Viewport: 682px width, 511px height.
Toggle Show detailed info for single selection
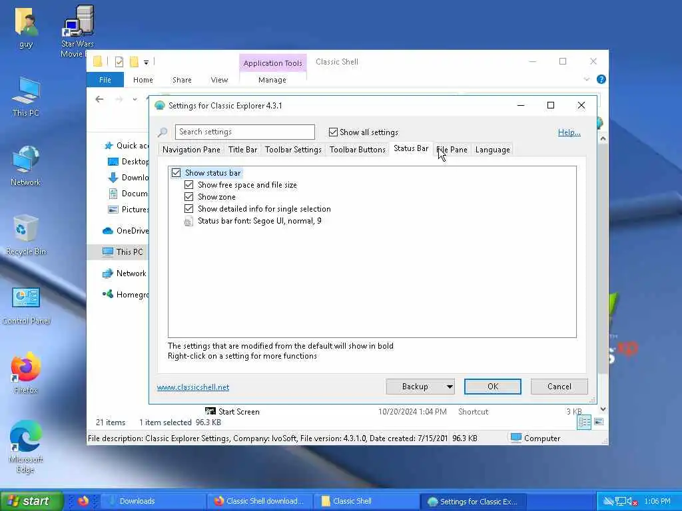(188, 209)
